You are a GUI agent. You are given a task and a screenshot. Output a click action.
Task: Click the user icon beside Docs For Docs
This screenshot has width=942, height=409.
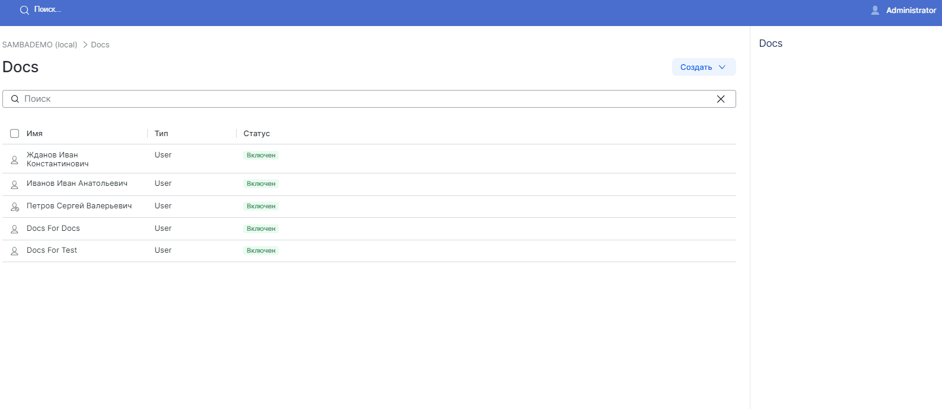pyautogui.click(x=15, y=229)
